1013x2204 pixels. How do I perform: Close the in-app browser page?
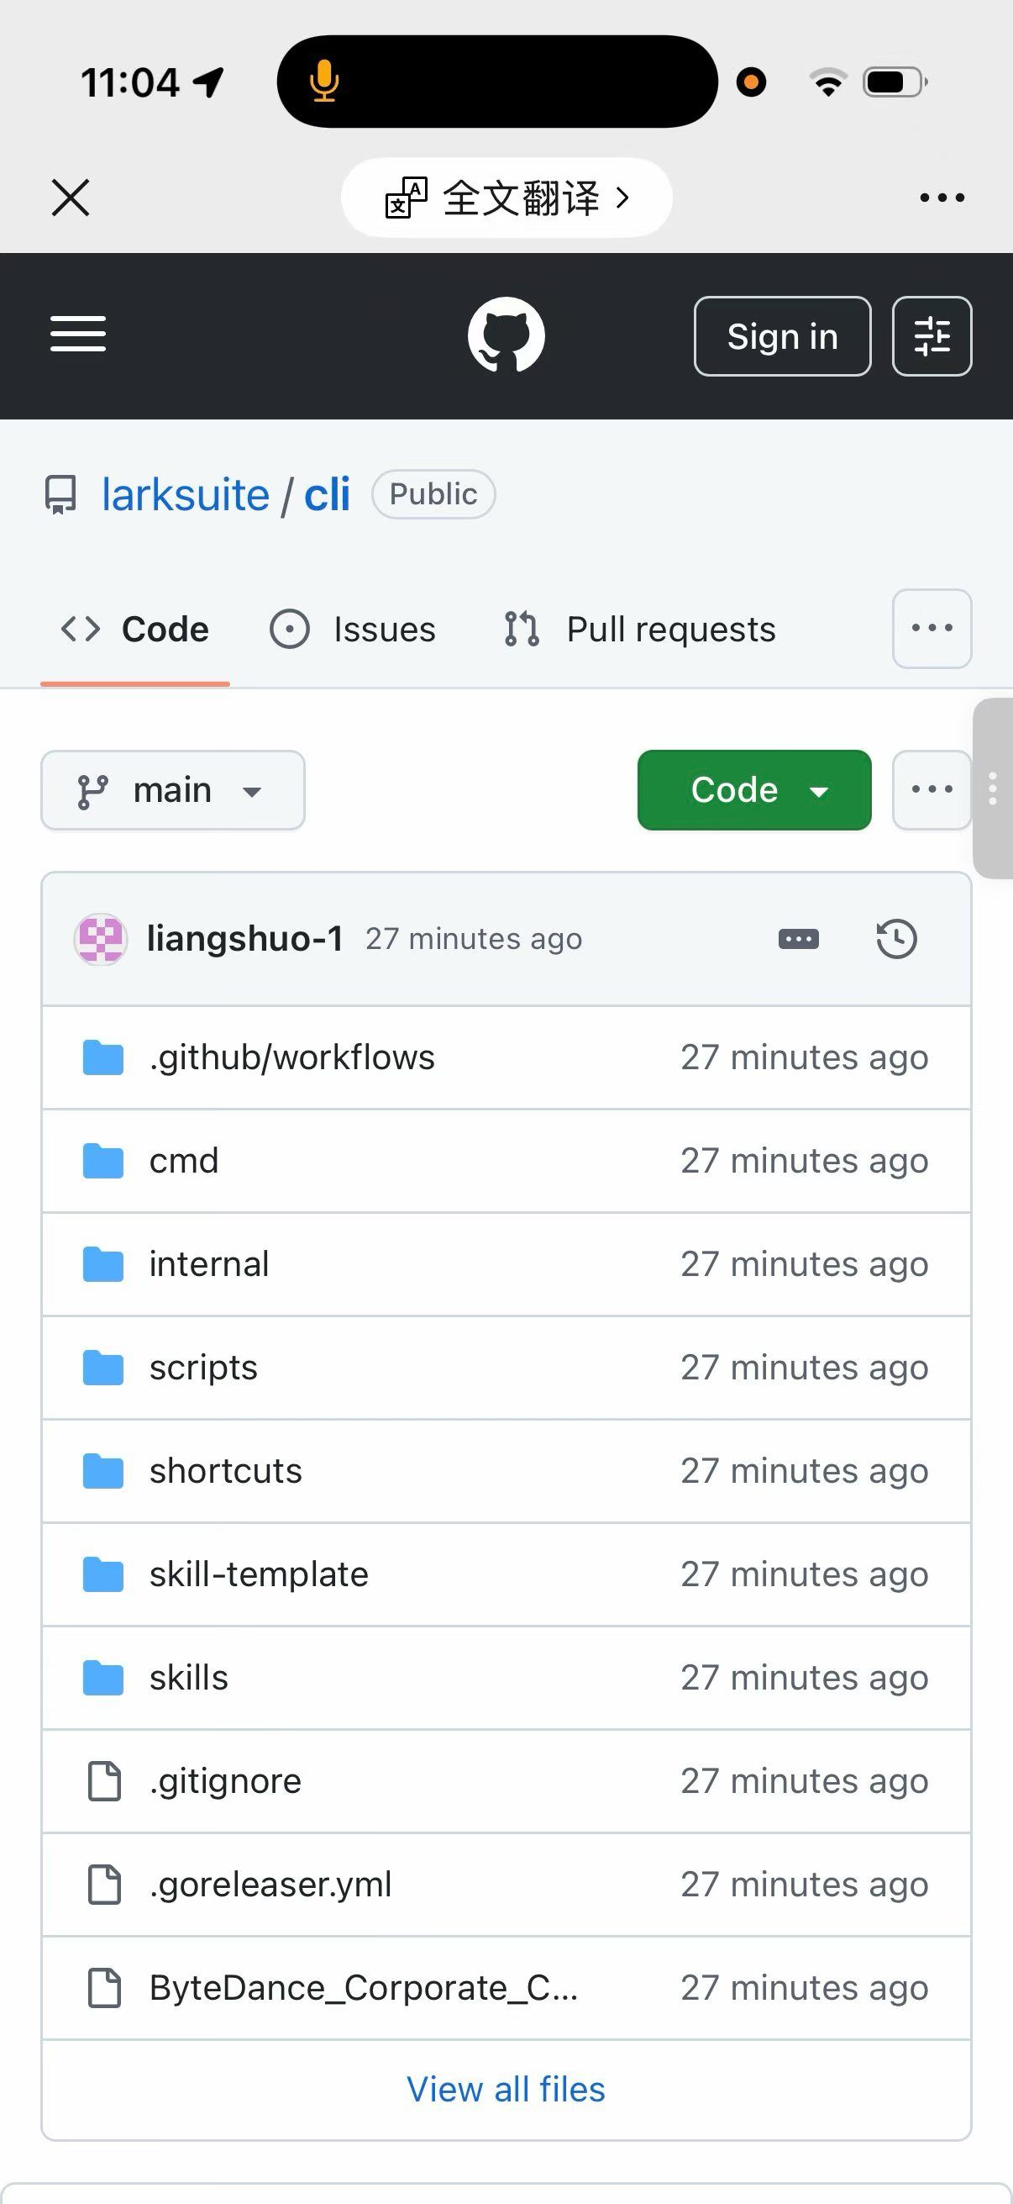(x=70, y=198)
